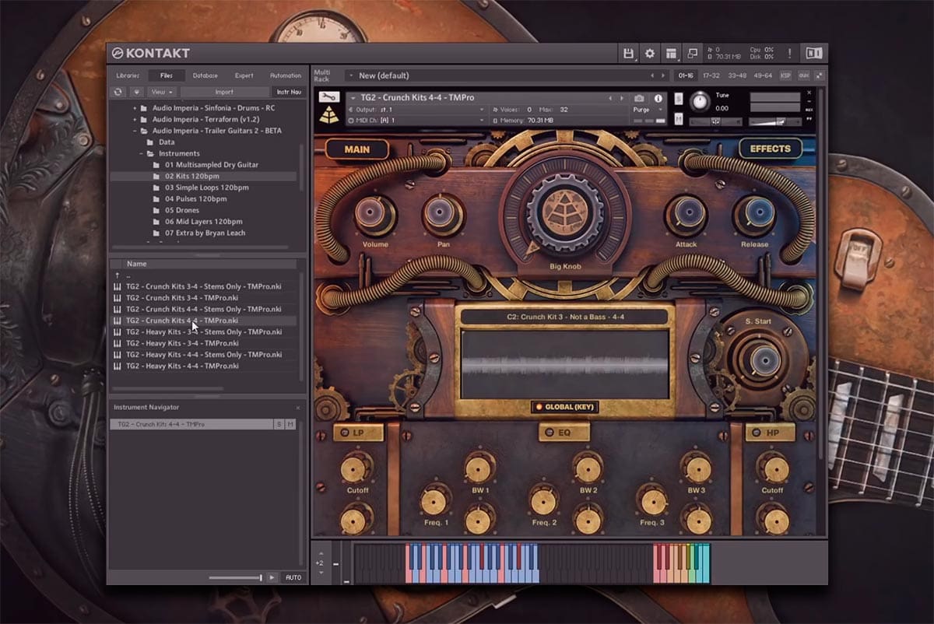
Task: Select the 05 Drones folder
Action: (x=182, y=210)
